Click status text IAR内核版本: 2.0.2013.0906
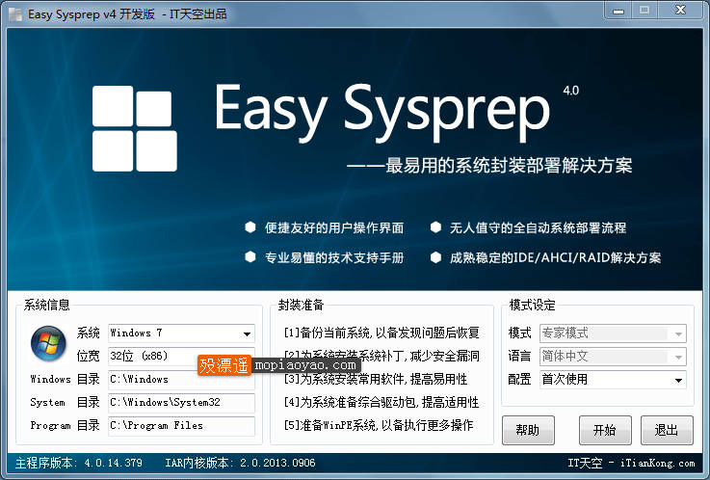Image resolution: width=710 pixels, height=480 pixels. [x=240, y=463]
